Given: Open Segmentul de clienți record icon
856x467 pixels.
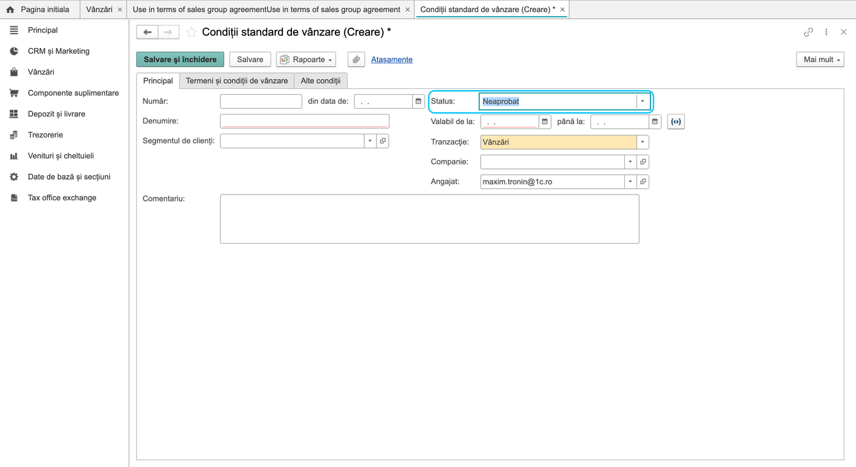Looking at the screenshot, I should 383,141.
